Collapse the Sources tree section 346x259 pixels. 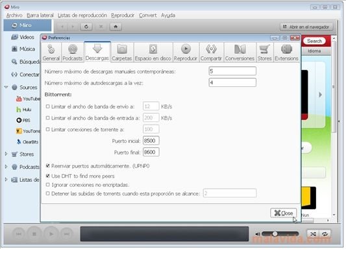pos(6,87)
